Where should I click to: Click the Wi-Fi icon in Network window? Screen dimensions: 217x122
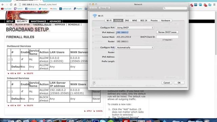(x=95, y=16)
